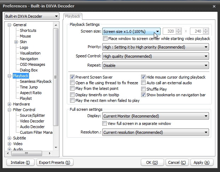
Task: Collapse the Filter Control node
Action: pyautogui.click(x=9, y=110)
